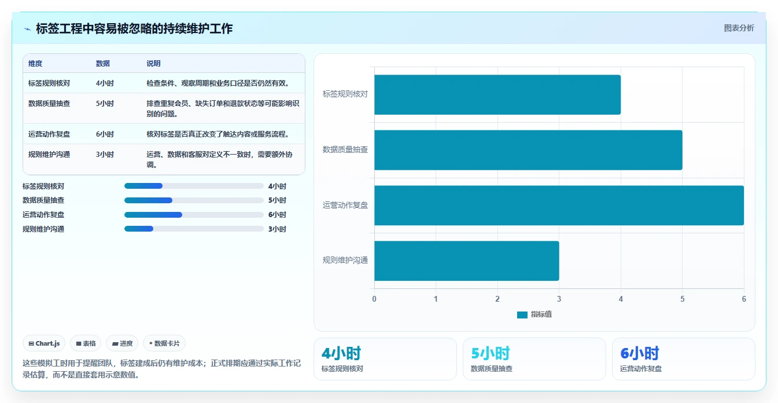Click the 图表分析 label in header

tap(739, 28)
